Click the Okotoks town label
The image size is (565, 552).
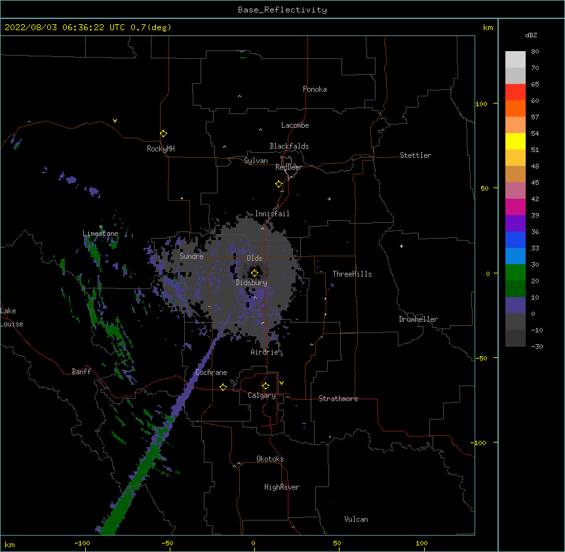(270, 459)
